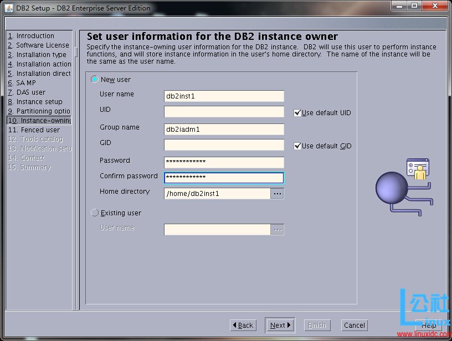The height and width of the screenshot is (341, 452).
Task: Uncheck Use default UID checkbox
Action: (x=297, y=113)
